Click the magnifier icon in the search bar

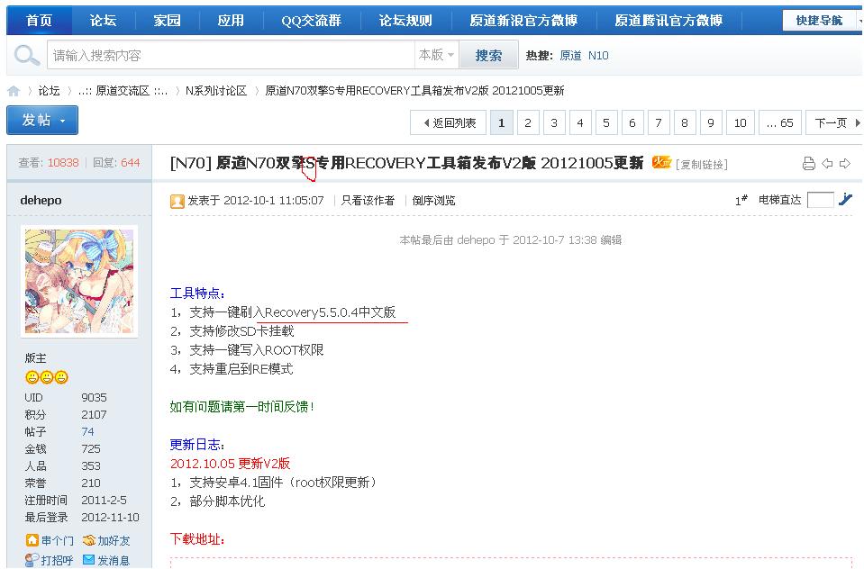(x=27, y=56)
